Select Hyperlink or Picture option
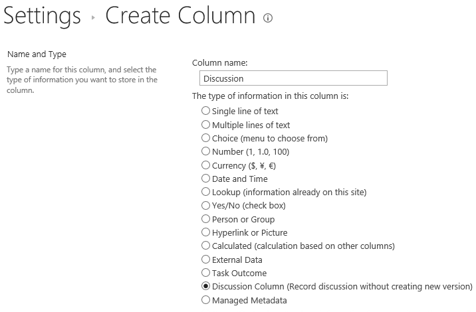Viewport: 476px width, 312px height. point(206,232)
